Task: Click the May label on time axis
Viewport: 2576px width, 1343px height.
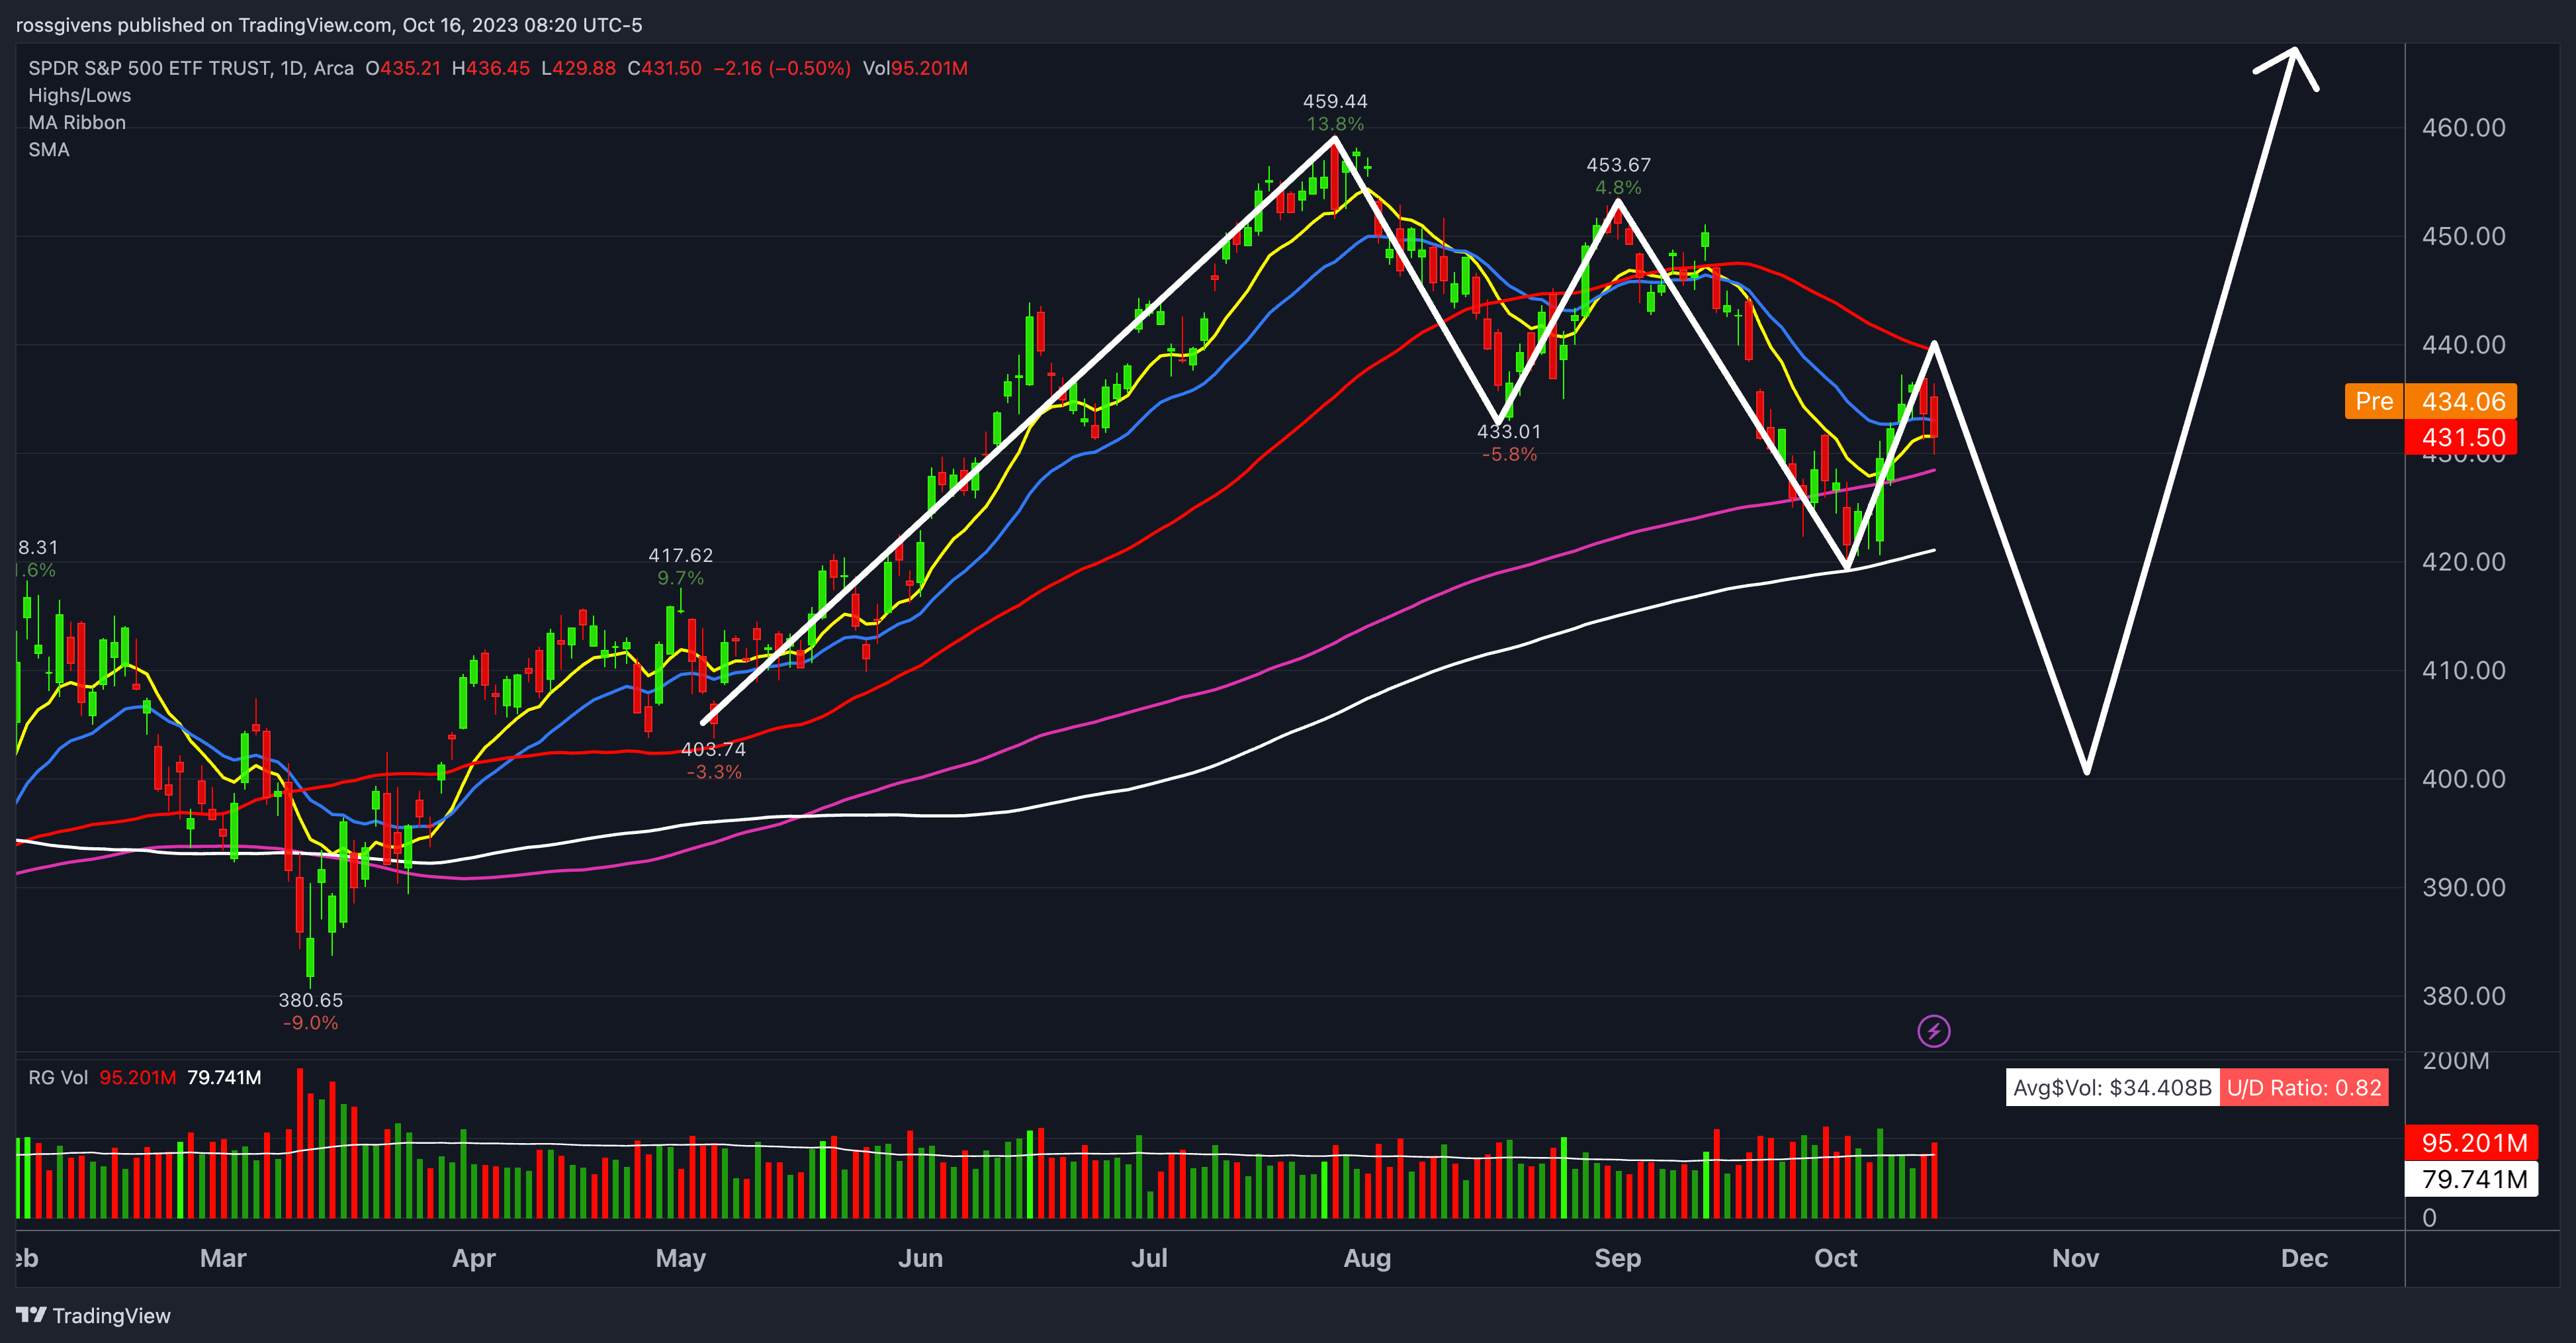Action: coord(681,1258)
